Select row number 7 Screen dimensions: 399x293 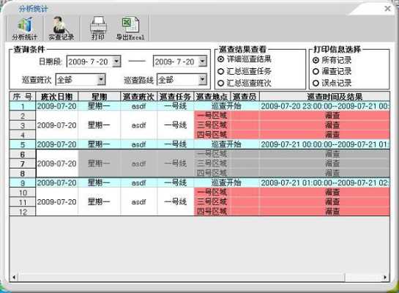coord(23,163)
